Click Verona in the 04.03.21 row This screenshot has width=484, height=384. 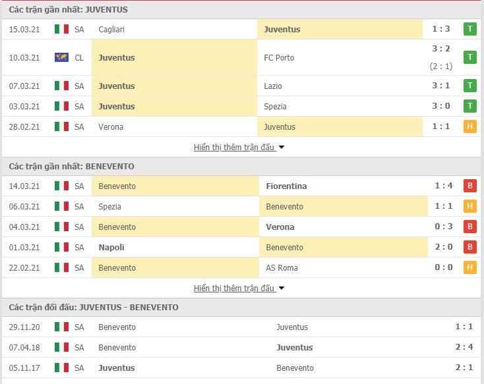coord(280,227)
